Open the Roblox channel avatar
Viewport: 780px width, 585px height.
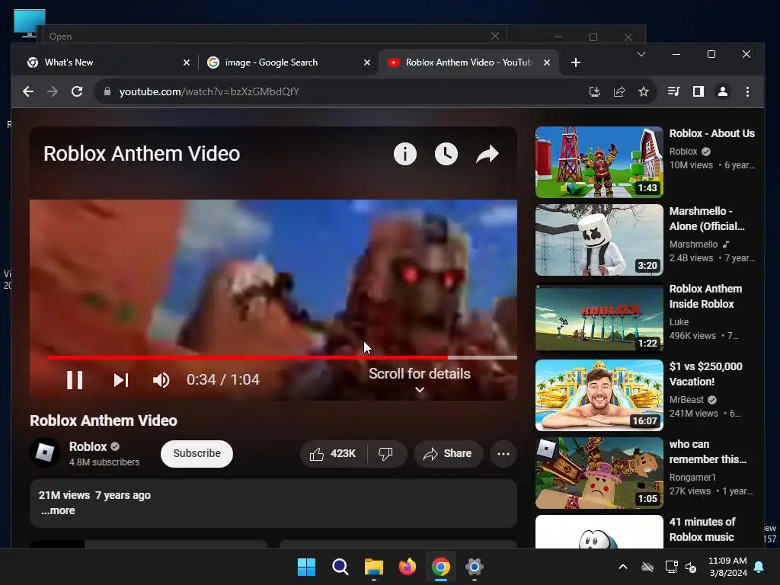click(45, 452)
